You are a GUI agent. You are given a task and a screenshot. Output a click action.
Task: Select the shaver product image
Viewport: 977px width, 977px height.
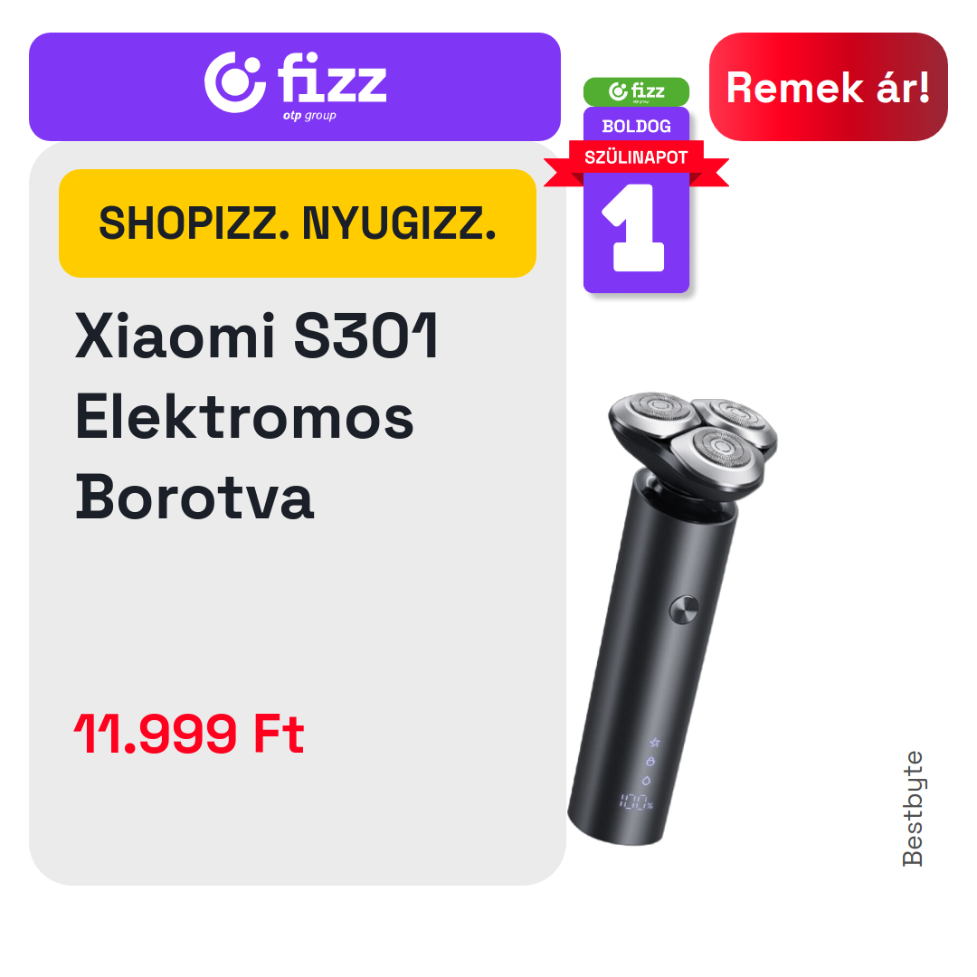point(672,618)
